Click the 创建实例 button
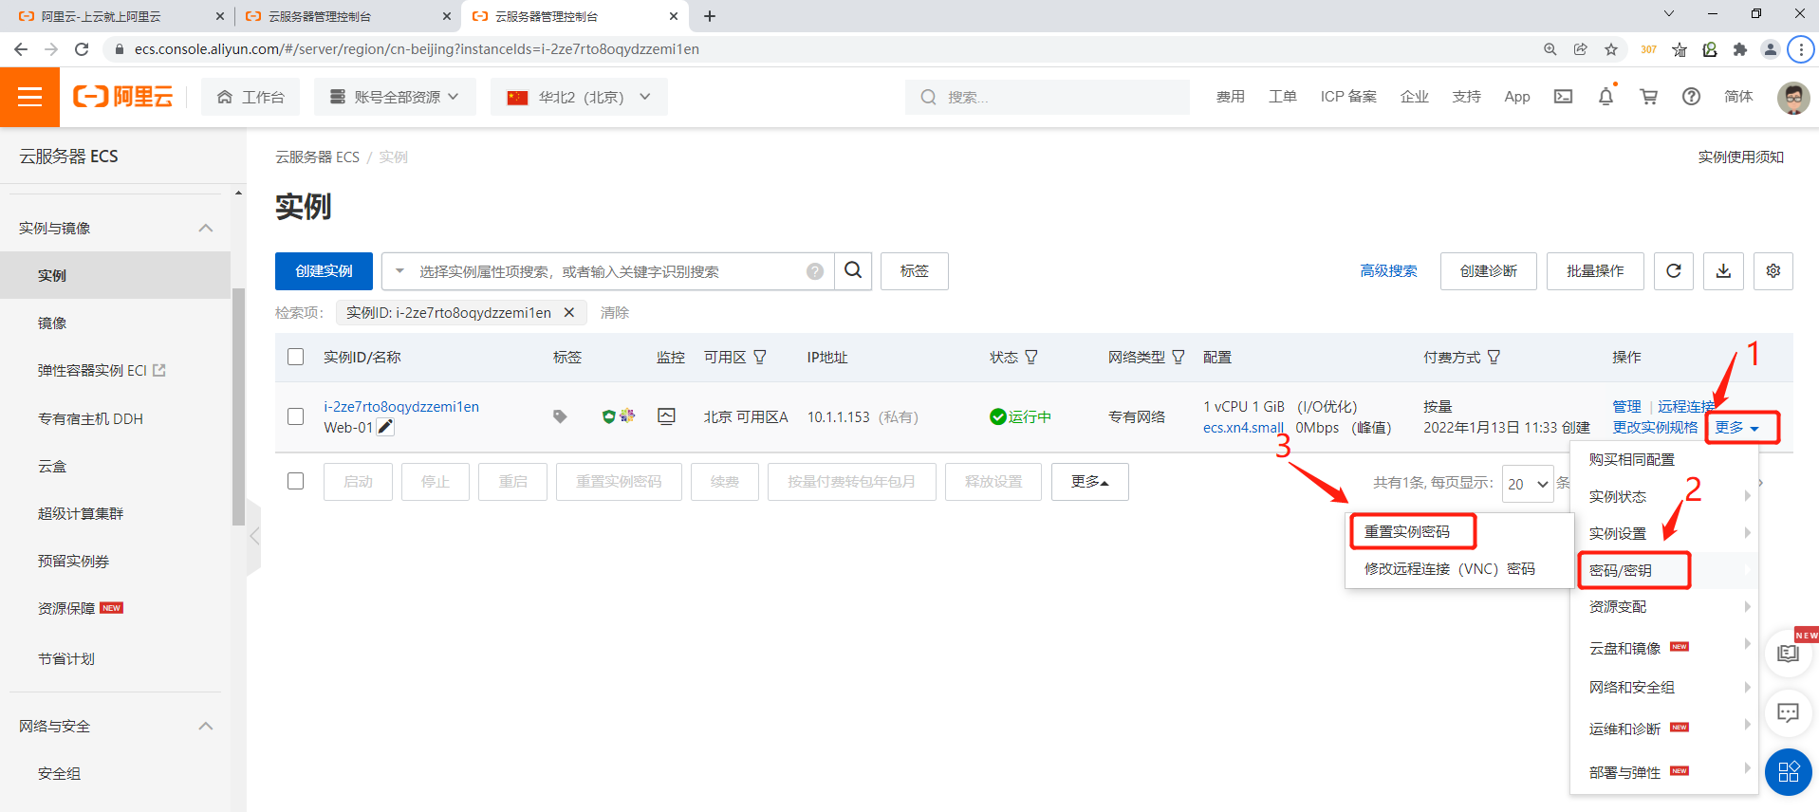This screenshot has height=812, width=1819. pos(324,271)
